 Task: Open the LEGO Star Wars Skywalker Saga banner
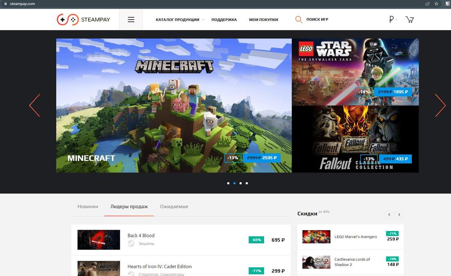tap(355, 72)
